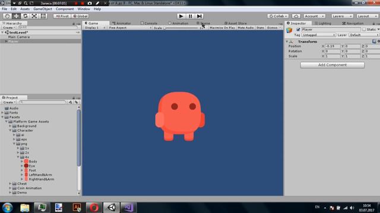Expand the Player object in Hierarchy

coord(6,41)
